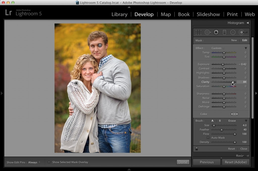The width and height of the screenshot is (258, 171).
Task: Open the Slideshow module
Action: [208, 14]
